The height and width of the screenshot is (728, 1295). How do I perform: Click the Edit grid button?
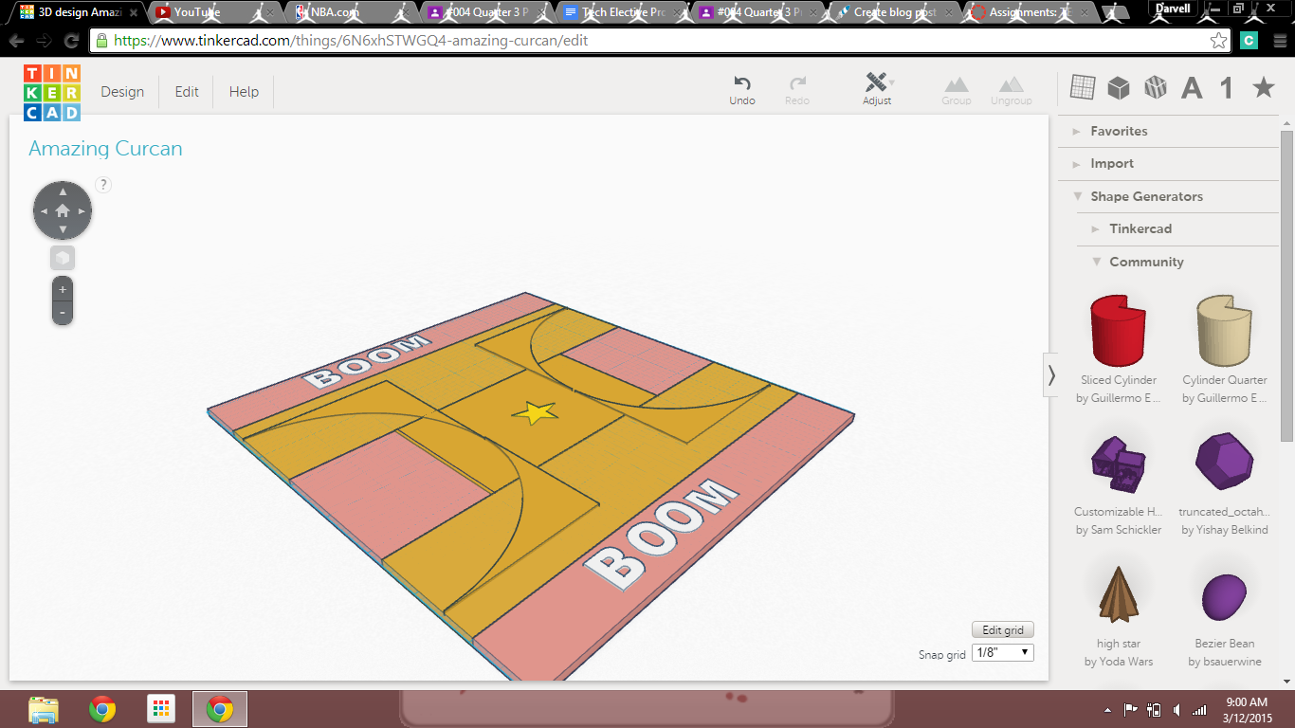1002,630
